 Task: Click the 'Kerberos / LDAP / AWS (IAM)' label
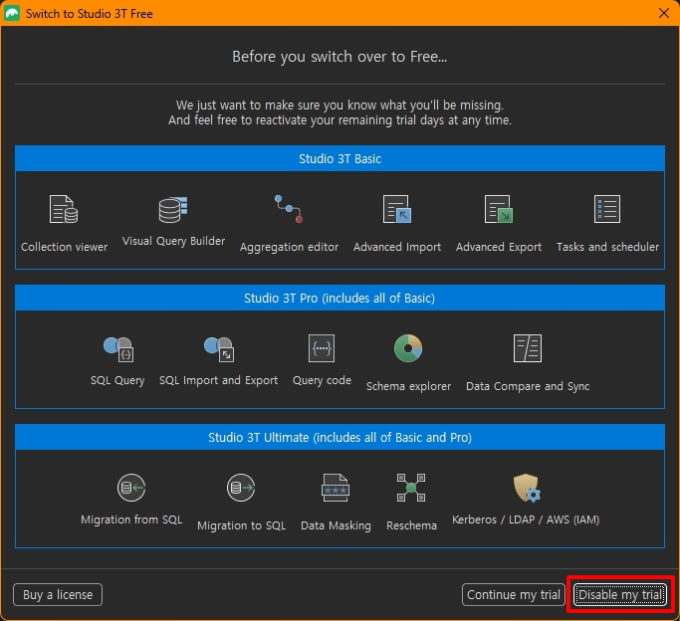coord(526,519)
